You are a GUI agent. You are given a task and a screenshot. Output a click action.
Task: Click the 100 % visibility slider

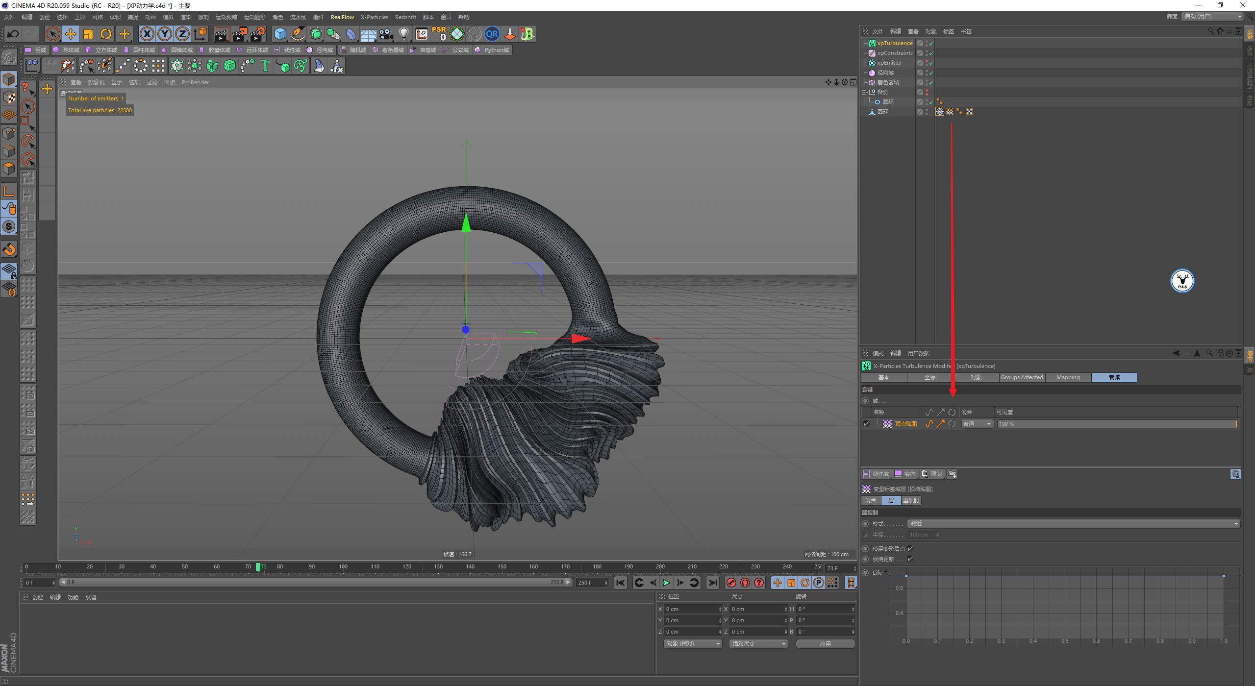pyautogui.click(x=1116, y=424)
